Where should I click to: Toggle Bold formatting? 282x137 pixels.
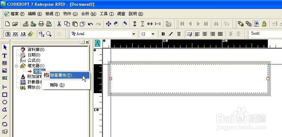coord(163,34)
